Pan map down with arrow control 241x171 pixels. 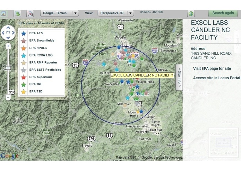8,38
